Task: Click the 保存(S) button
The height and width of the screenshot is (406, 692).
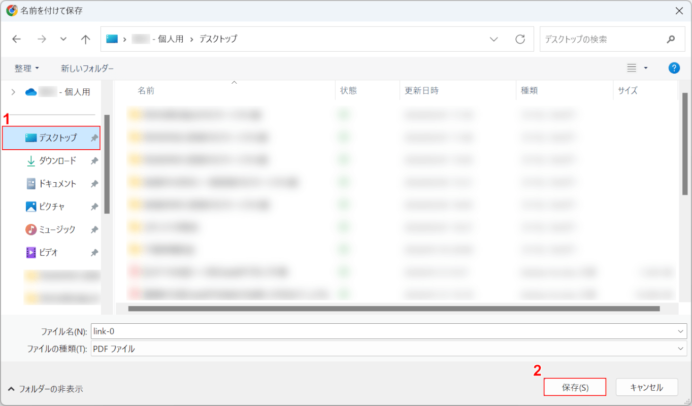Action: [x=575, y=387]
